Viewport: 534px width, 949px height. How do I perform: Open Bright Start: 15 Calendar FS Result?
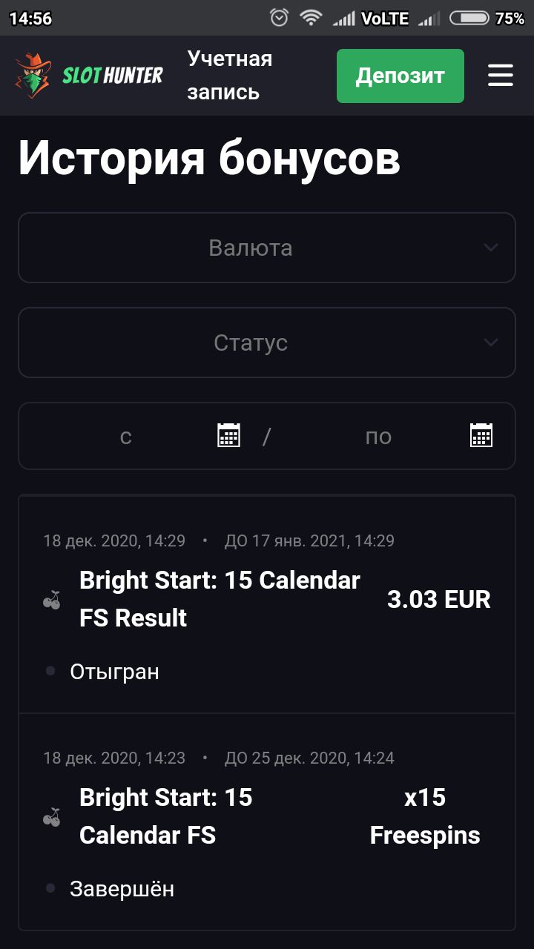coord(220,599)
